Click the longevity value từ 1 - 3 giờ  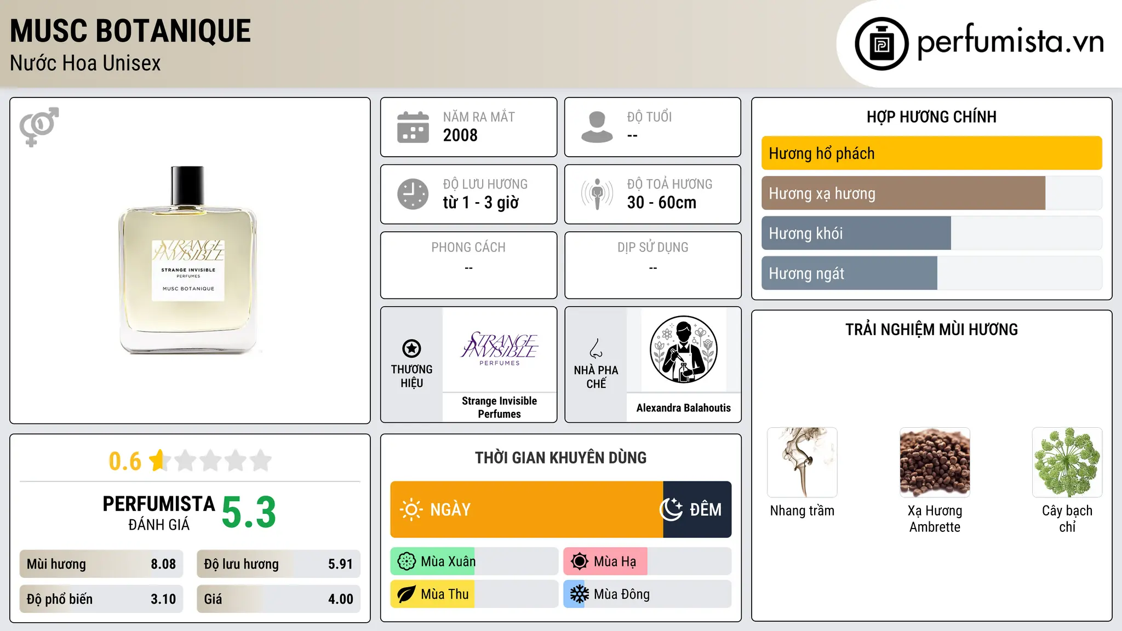click(x=481, y=203)
